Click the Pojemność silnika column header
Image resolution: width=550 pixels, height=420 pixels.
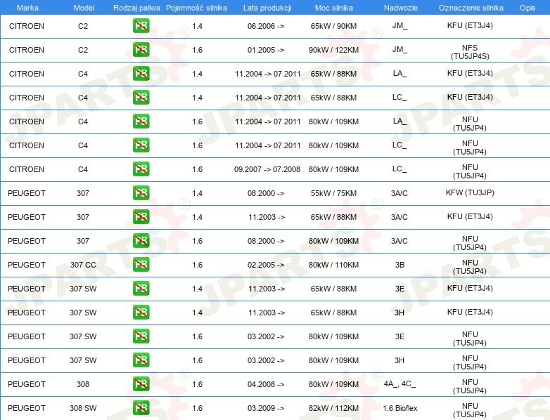196,8
